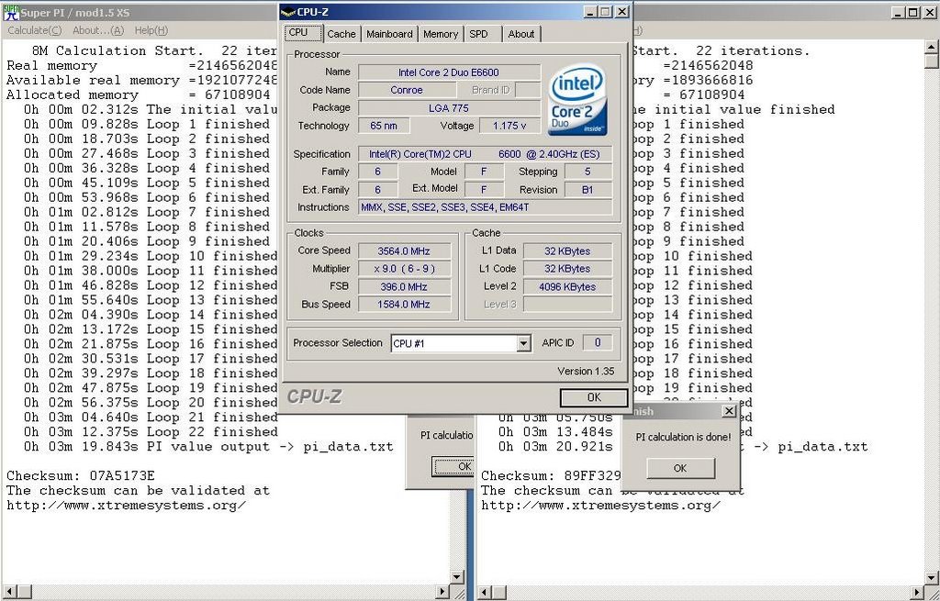Maximize the right Super PI window
Image resolution: width=940 pixels, height=601 pixels.
point(912,12)
